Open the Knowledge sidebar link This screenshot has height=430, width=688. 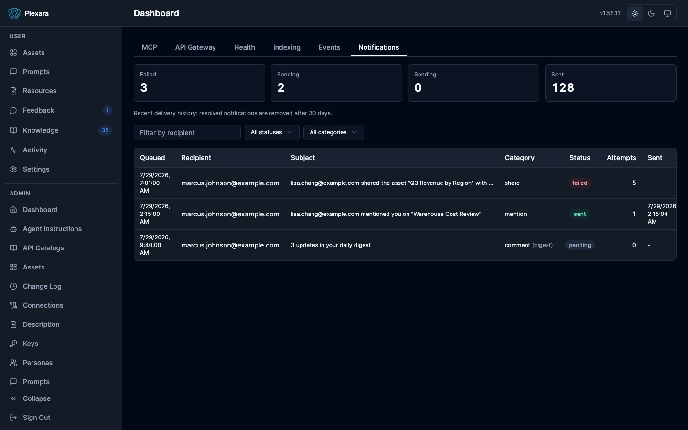[x=61, y=130]
